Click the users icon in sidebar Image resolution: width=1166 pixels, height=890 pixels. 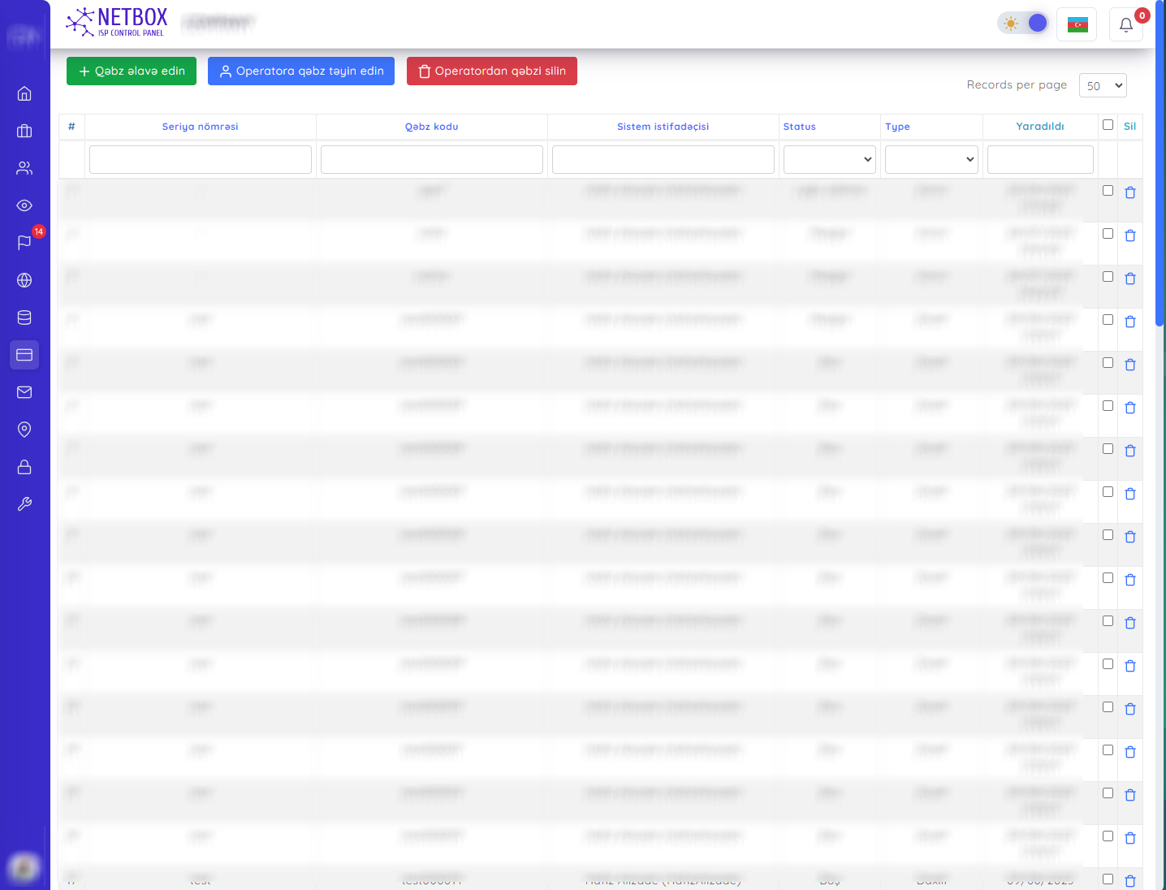(24, 168)
